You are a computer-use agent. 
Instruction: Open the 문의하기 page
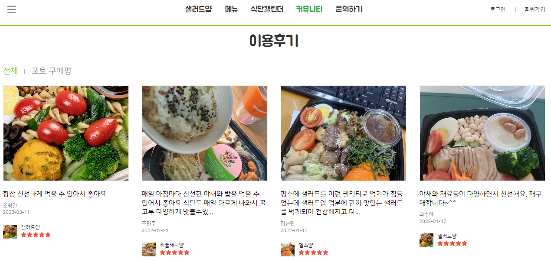[x=349, y=9]
